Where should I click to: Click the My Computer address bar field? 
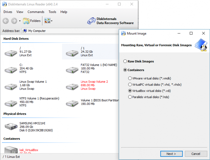(70, 31)
